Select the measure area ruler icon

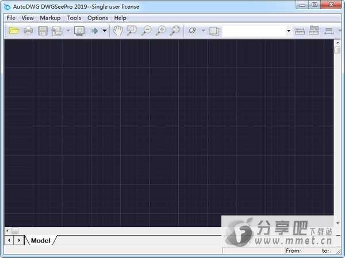click(314, 30)
